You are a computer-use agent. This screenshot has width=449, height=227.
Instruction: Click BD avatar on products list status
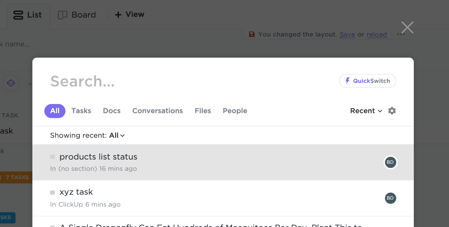click(x=390, y=162)
